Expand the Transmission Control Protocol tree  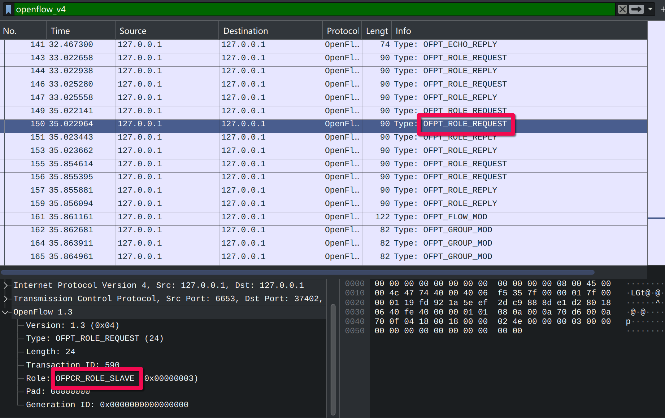click(6, 299)
